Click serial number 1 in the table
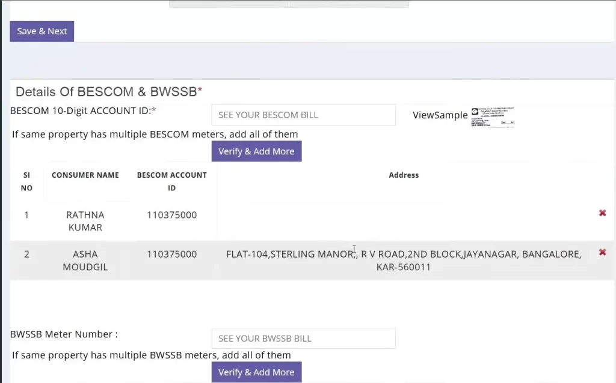This screenshot has height=383, width=616. coord(26,215)
